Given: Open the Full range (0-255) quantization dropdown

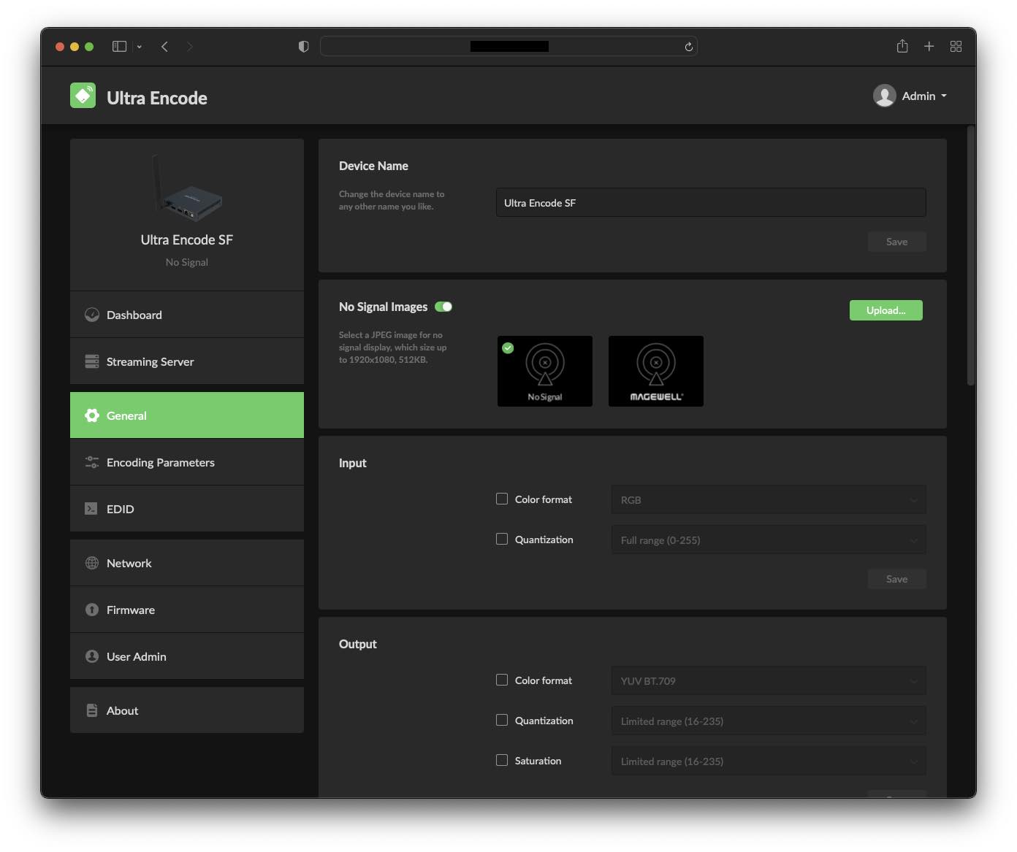Looking at the screenshot, I should 769,540.
